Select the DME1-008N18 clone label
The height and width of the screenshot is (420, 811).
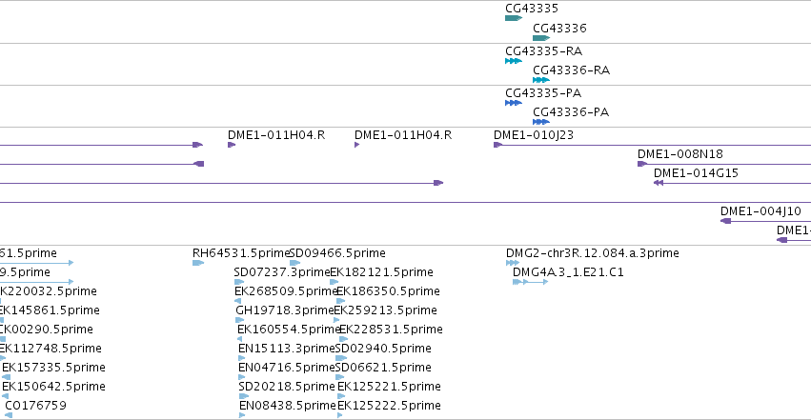pos(679,154)
